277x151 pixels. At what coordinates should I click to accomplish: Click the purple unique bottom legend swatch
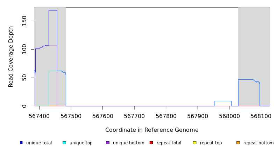coord(108,143)
